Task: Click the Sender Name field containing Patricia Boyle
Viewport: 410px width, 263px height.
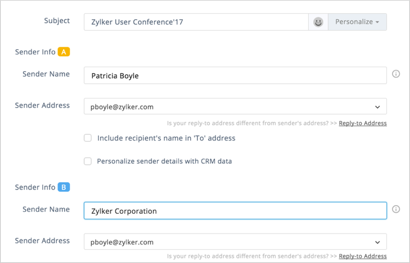Action: click(x=235, y=75)
